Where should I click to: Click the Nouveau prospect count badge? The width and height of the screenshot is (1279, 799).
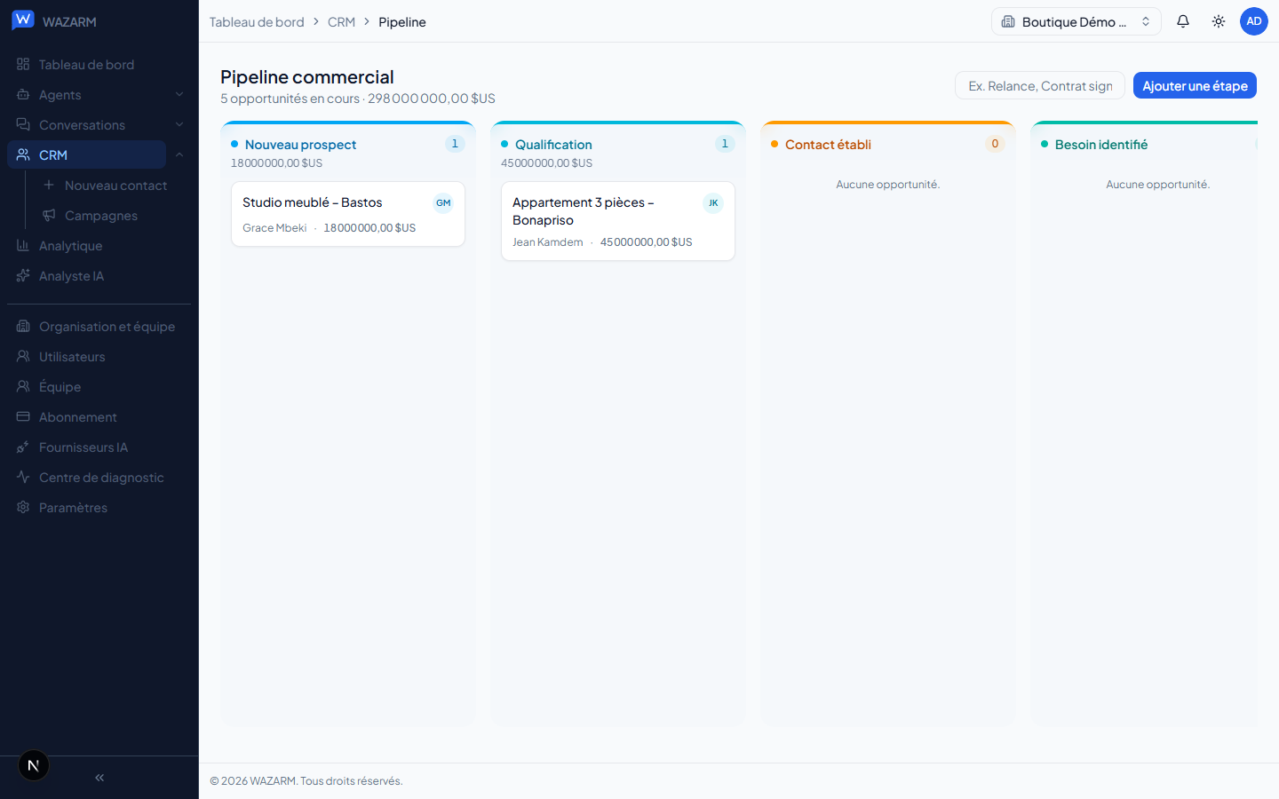click(x=455, y=144)
